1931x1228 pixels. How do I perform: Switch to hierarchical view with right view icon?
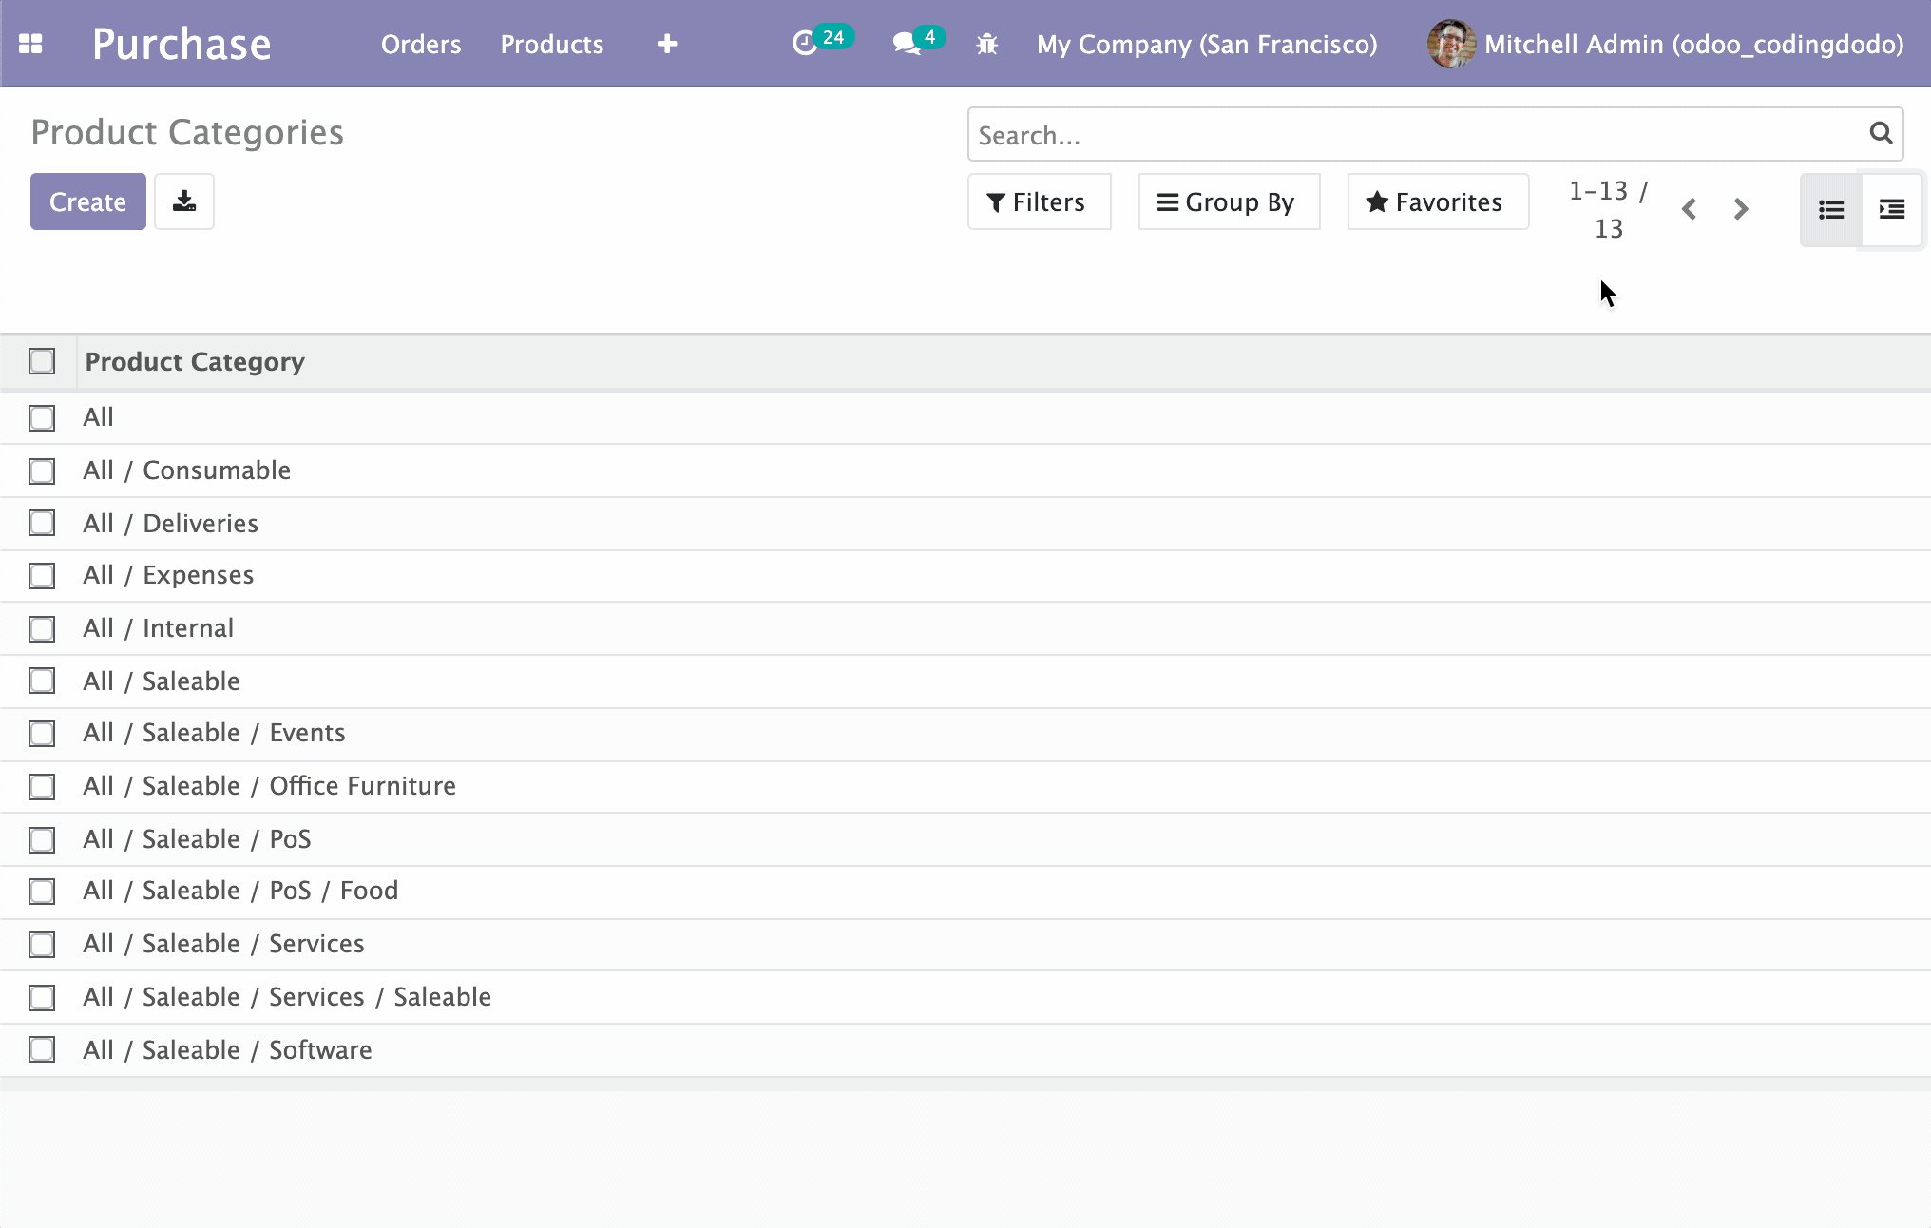1890,208
